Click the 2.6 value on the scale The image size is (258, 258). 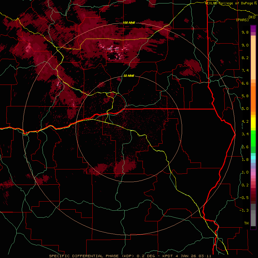coord(245,147)
